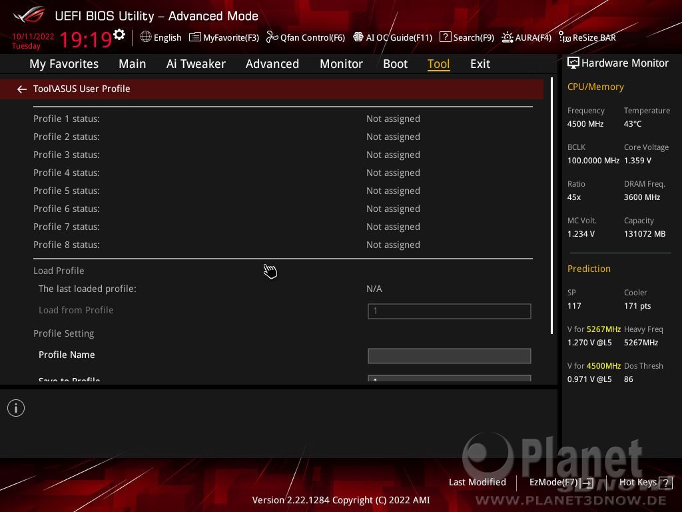Toggle ReSize BAR icon
This screenshot has height=512, width=682.
(565, 37)
